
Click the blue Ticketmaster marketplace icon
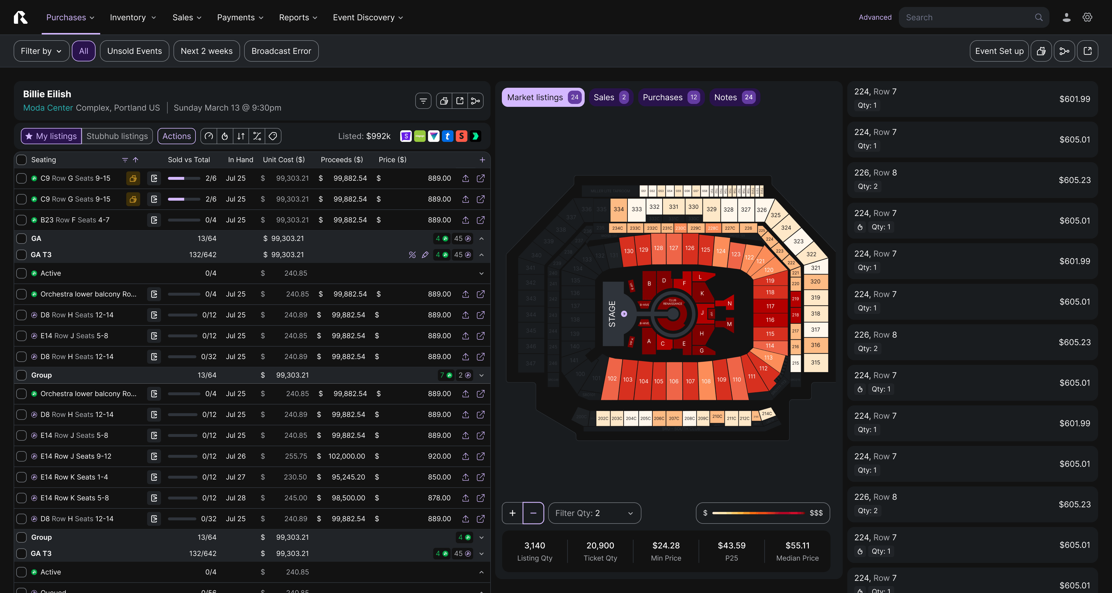(x=447, y=136)
